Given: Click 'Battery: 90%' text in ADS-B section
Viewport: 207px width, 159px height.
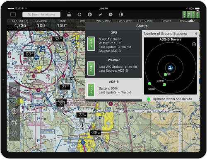Looking at the screenshot, I should pos(108,88).
